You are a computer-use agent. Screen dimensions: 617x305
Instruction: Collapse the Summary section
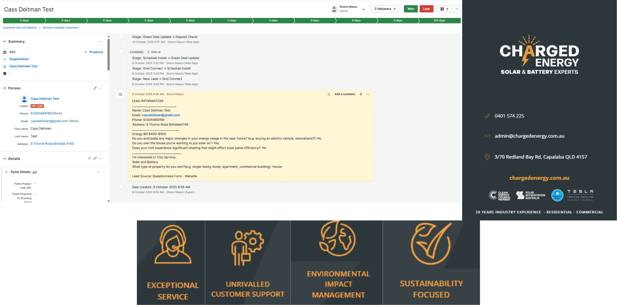pos(5,42)
